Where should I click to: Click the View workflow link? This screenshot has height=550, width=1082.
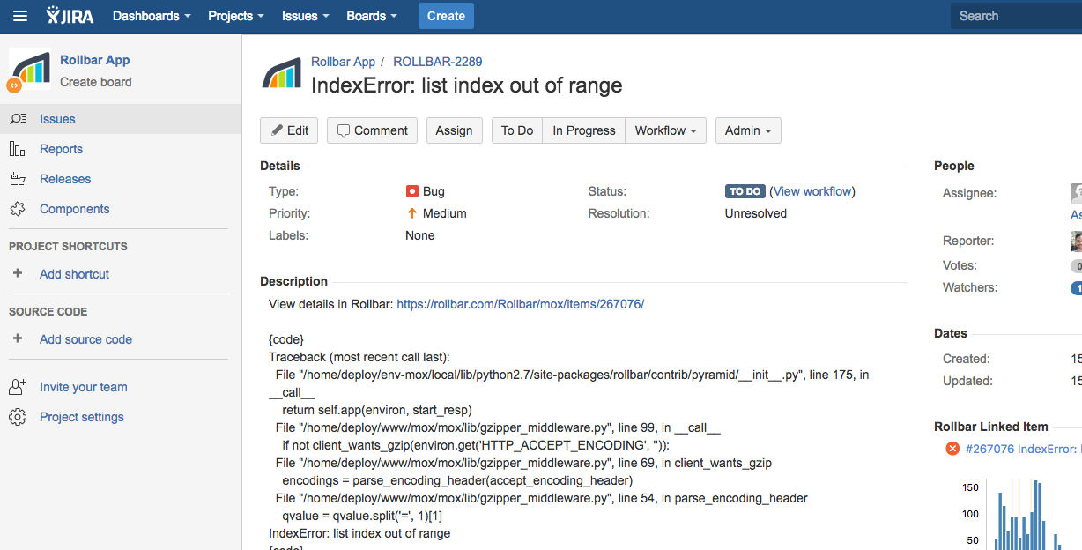point(812,191)
